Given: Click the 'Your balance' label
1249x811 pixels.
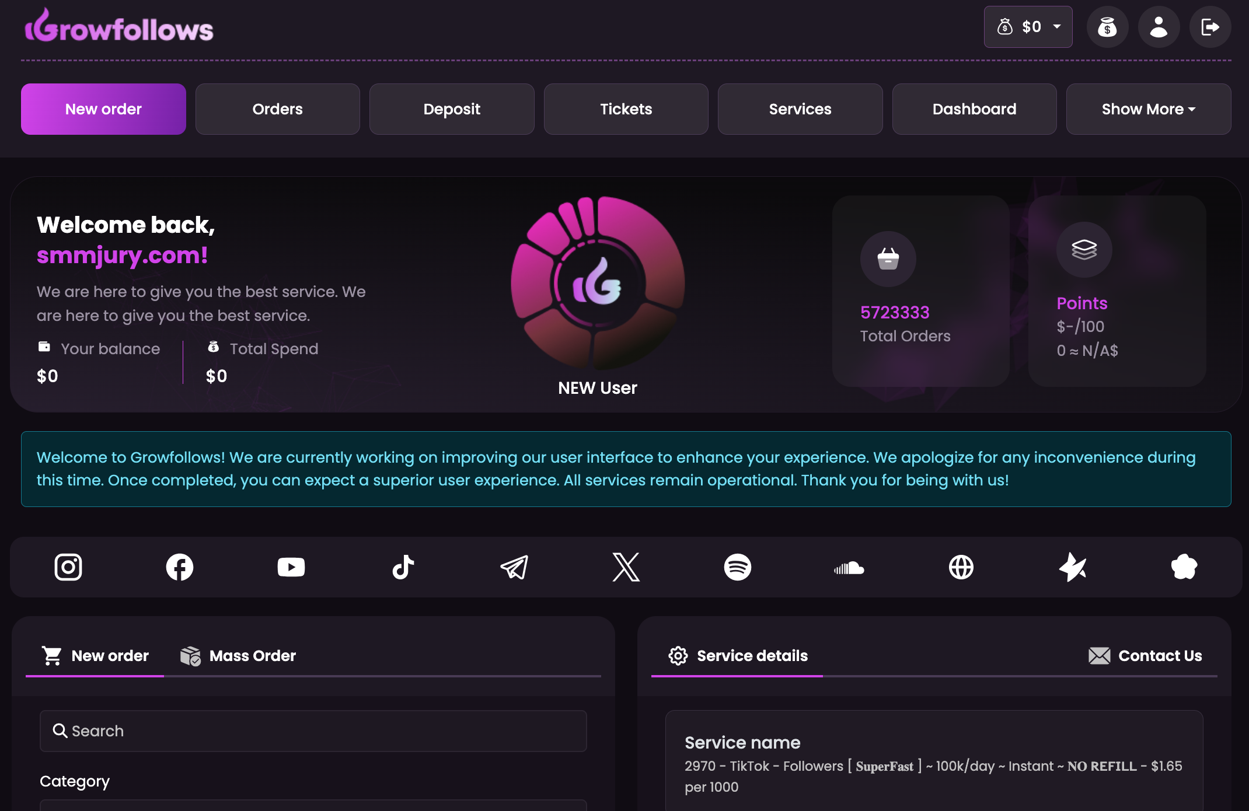Looking at the screenshot, I should pos(110,349).
